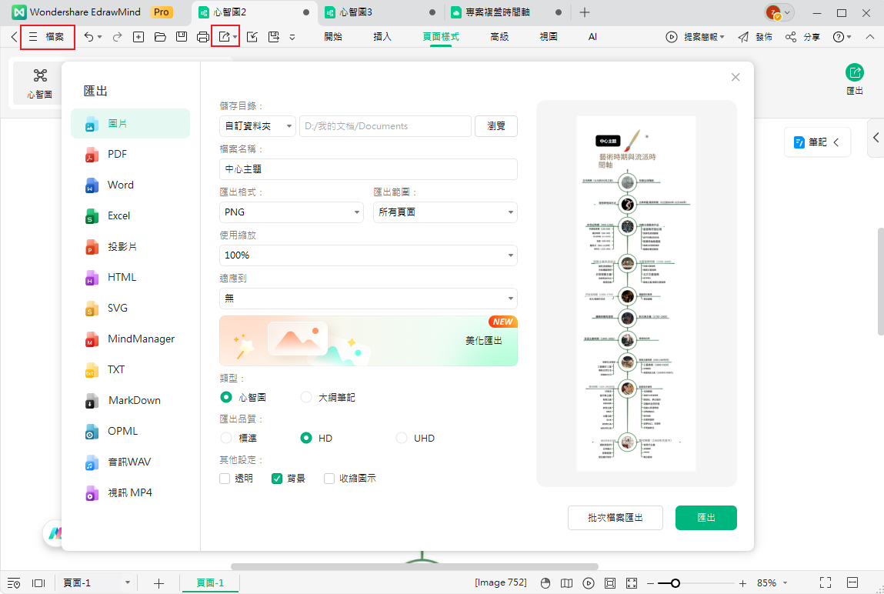Click the 檔案名稱 input field
This screenshot has height=594, width=884.
pos(368,169)
